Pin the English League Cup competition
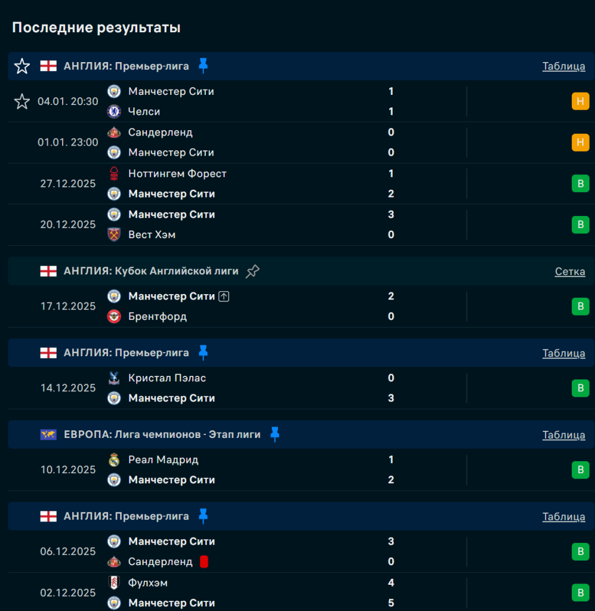Screen dimensions: 595x611 tap(252, 271)
